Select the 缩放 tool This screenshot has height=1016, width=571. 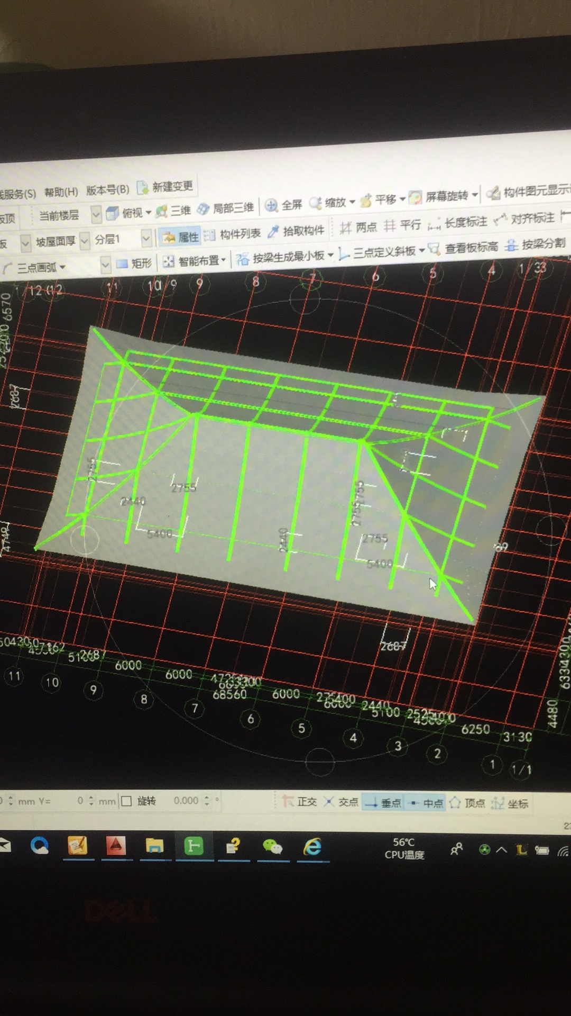pyautogui.click(x=328, y=203)
